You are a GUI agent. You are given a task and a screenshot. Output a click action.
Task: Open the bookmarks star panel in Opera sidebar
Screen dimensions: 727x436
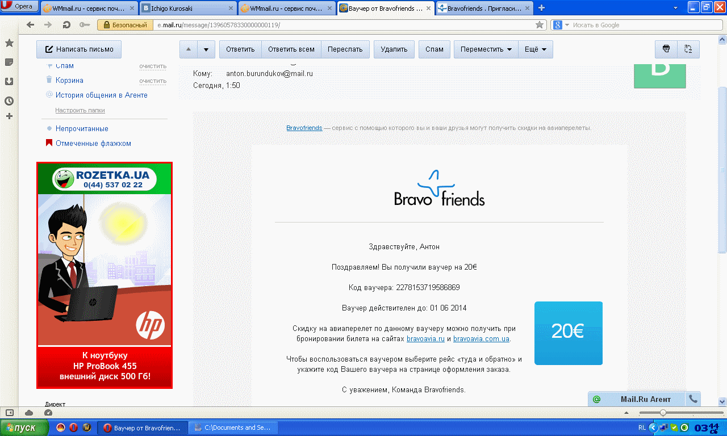pyautogui.click(x=9, y=43)
